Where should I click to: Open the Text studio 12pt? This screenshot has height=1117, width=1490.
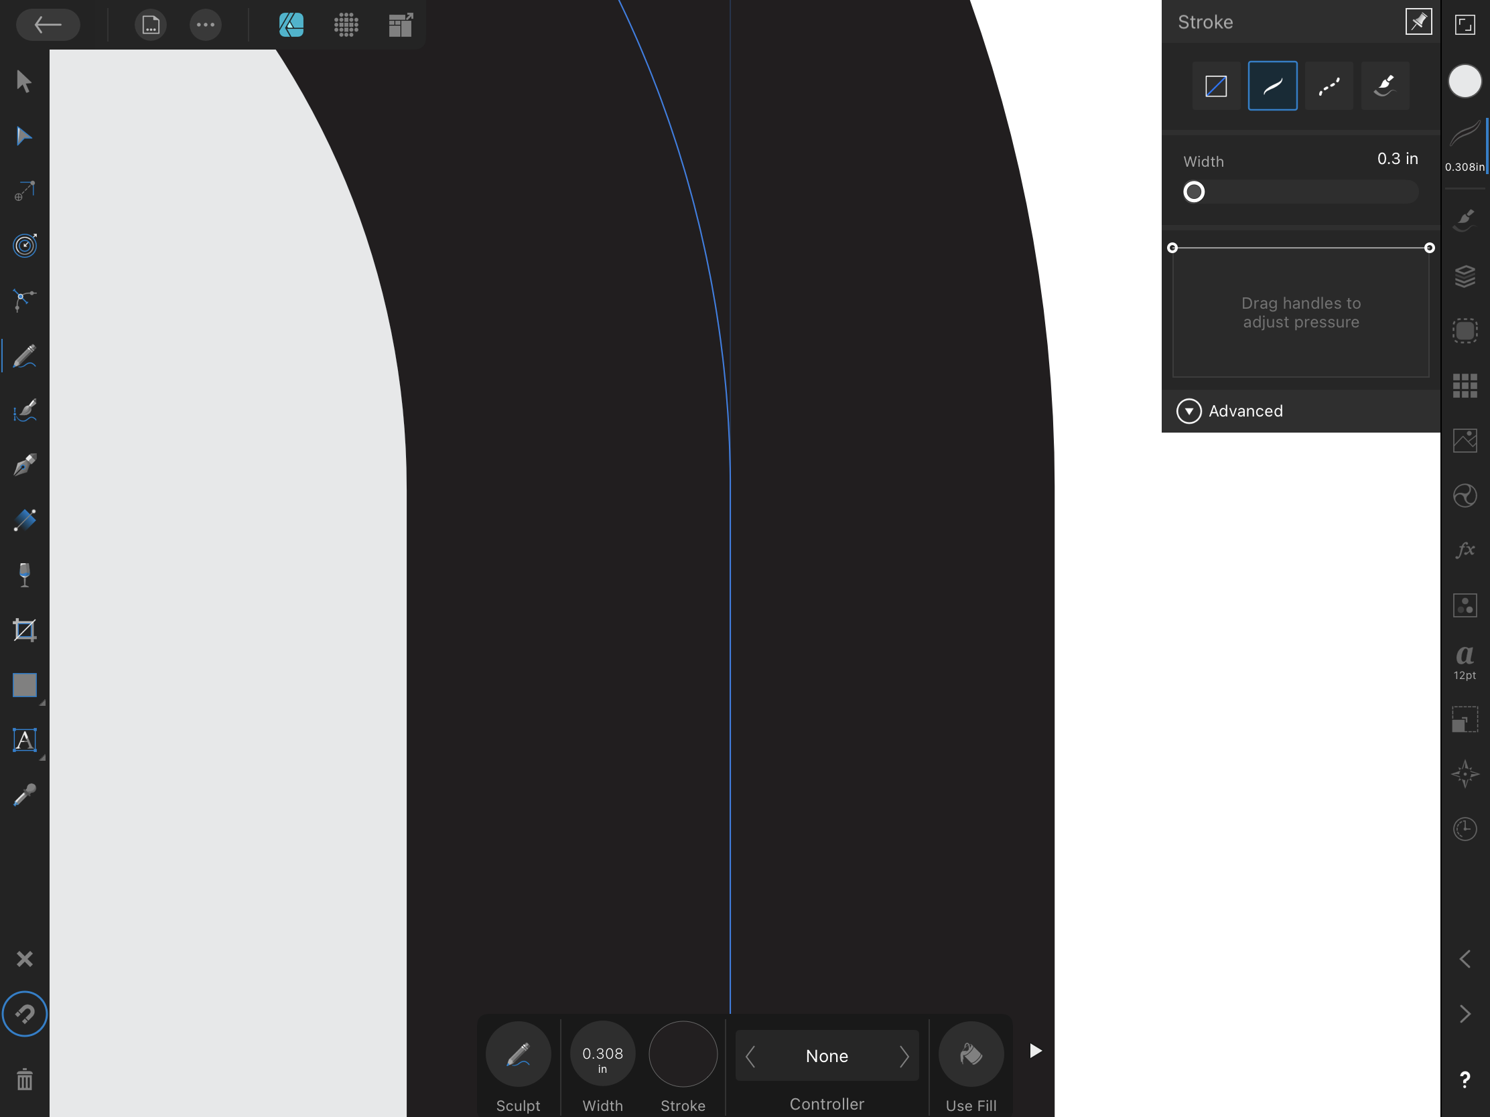point(1465,662)
